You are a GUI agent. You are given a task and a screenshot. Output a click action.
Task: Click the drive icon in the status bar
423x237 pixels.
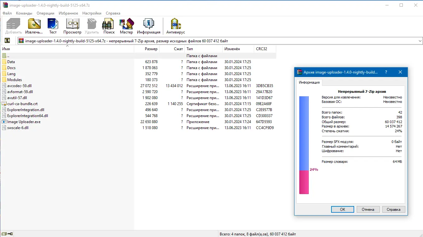click(4, 234)
